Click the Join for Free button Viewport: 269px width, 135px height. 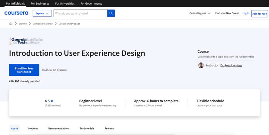pyautogui.click(x=260, y=13)
